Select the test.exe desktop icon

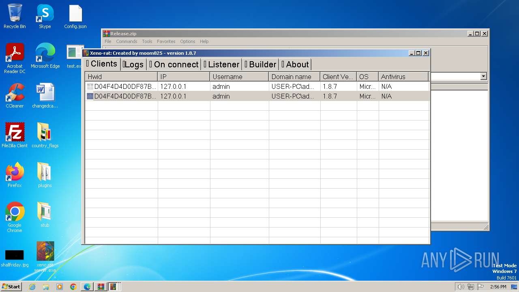[x=75, y=56]
